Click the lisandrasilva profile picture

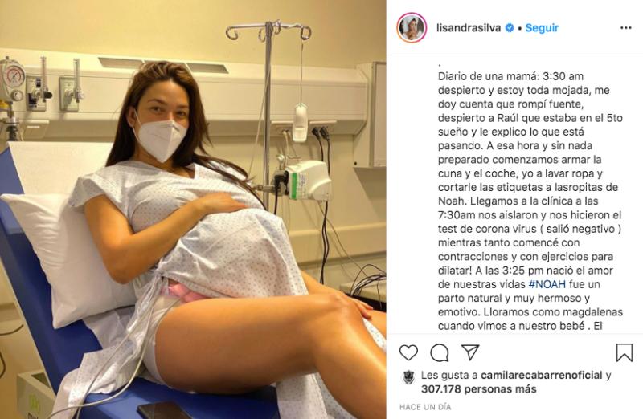click(412, 28)
